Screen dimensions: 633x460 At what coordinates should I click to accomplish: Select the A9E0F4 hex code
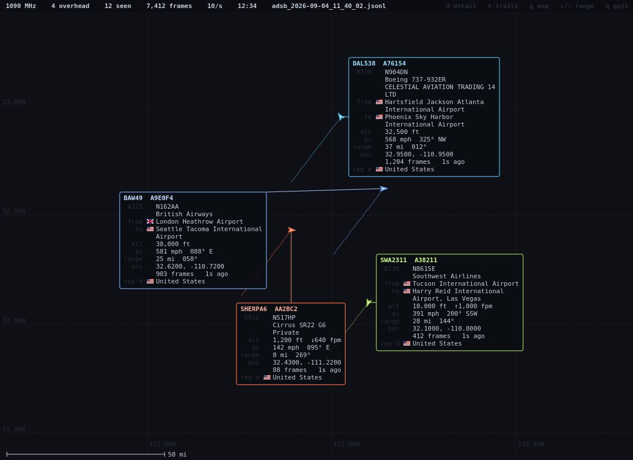tap(162, 198)
